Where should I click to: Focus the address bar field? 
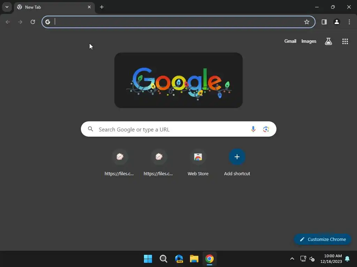point(178,22)
